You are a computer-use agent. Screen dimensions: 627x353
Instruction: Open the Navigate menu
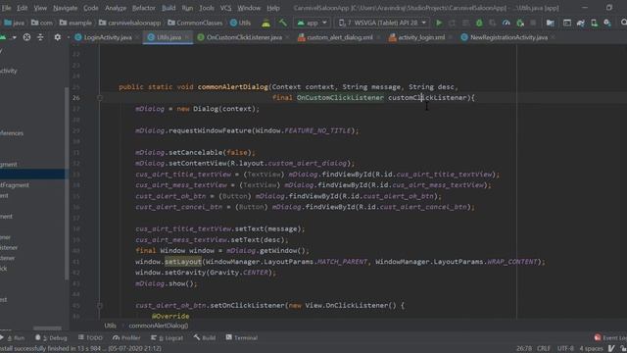point(66,8)
